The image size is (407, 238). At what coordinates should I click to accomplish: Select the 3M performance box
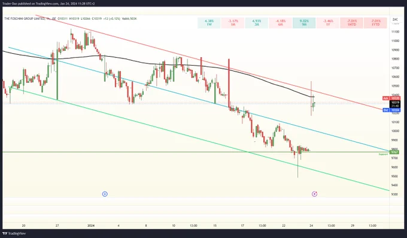click(256, 23)
